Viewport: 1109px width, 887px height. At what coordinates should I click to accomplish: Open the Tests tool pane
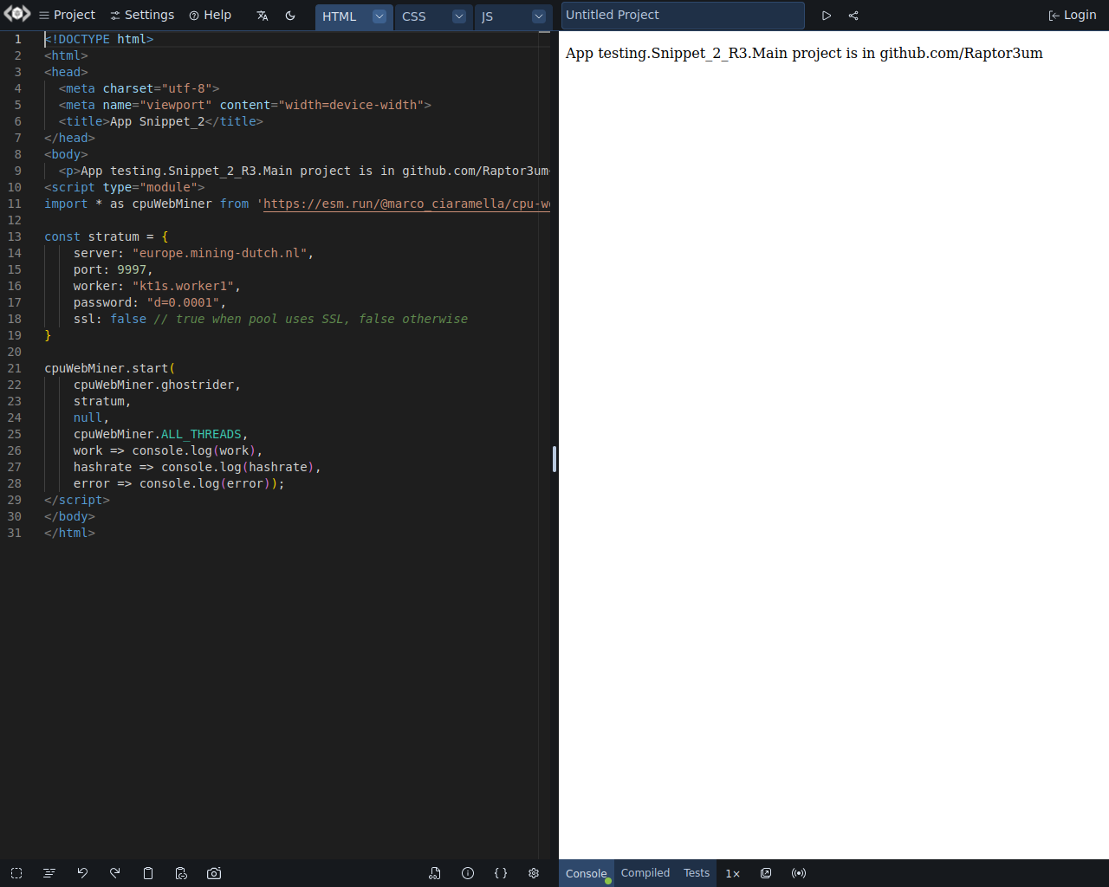pos(697,873)
